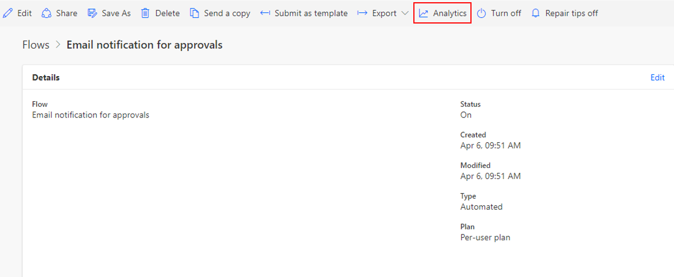Click the Email notification for approvals heading
This screenshot has height=277, width=674.
click(144, 45)
